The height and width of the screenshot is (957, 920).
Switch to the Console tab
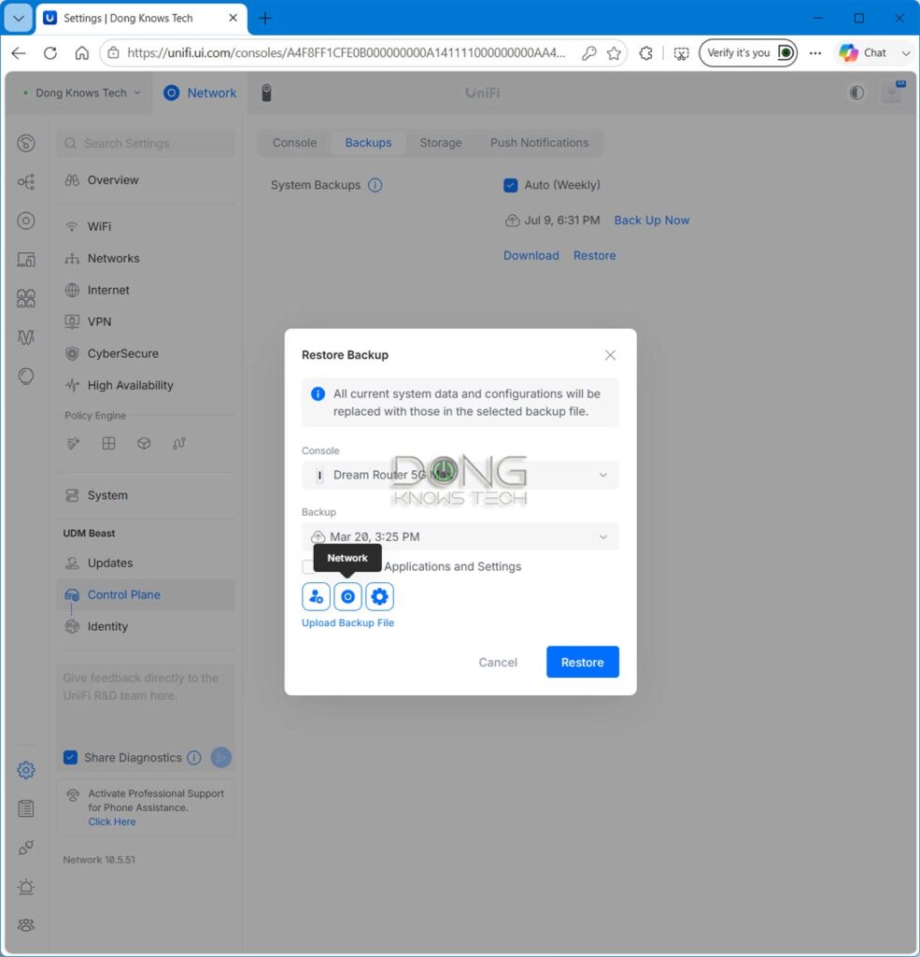click(x=294, y=143)
